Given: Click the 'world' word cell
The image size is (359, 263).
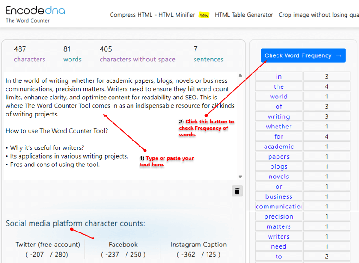Looking at the screenshot, I should [279, 97].
